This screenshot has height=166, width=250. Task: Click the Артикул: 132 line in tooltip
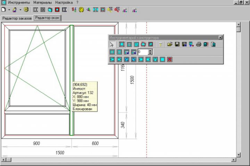(83, 93)
